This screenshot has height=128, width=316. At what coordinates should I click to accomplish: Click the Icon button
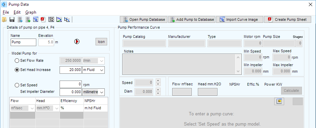coord(101,42)
